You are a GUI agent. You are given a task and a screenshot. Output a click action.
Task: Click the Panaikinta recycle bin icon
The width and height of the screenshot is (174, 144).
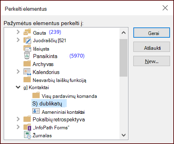coord(27,56)
